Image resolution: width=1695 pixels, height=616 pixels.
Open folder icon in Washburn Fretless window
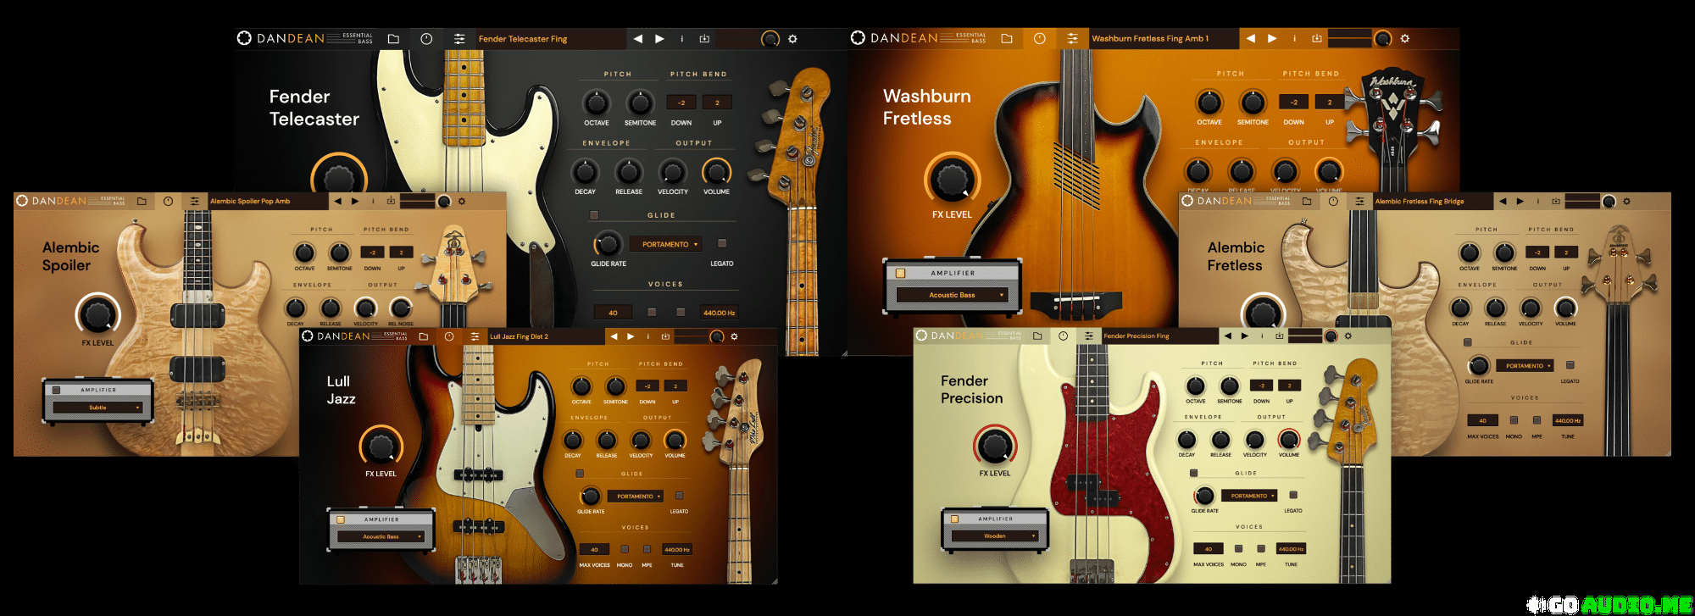[x=1007, y=38]
